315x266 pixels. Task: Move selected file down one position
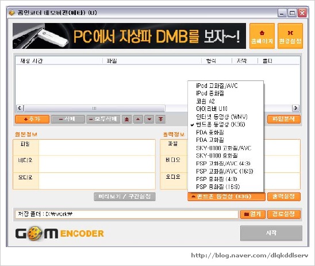pos(149,119)
